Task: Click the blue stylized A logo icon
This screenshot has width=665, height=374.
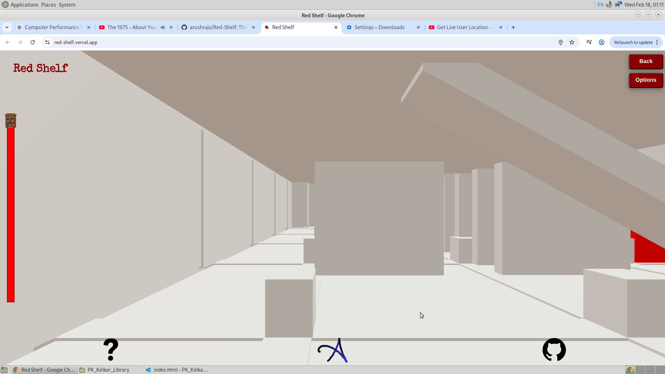Action: coord(332,350)
